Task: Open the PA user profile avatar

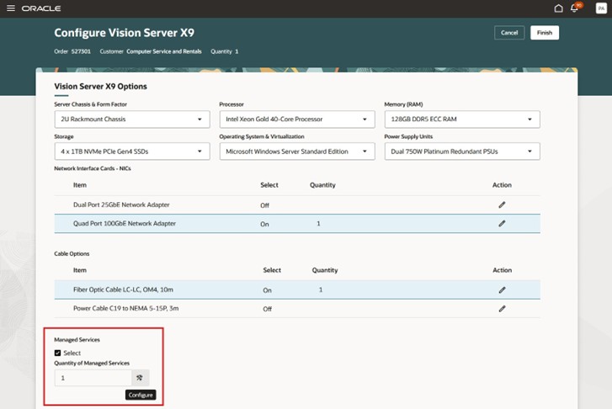Action: point(601,8)
